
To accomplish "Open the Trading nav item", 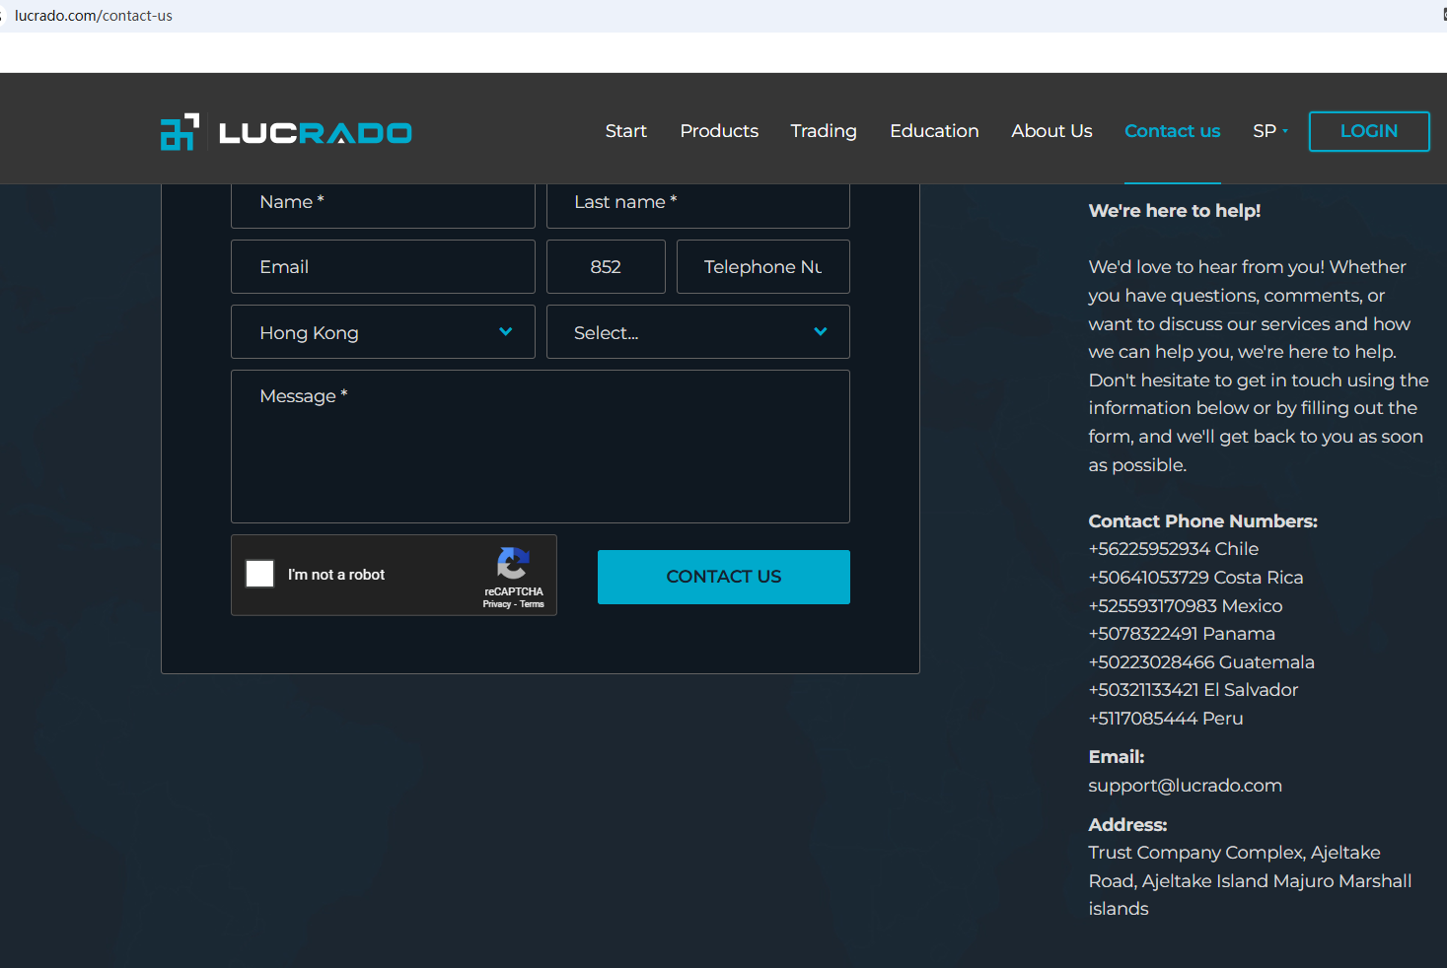I will [823, 131].
